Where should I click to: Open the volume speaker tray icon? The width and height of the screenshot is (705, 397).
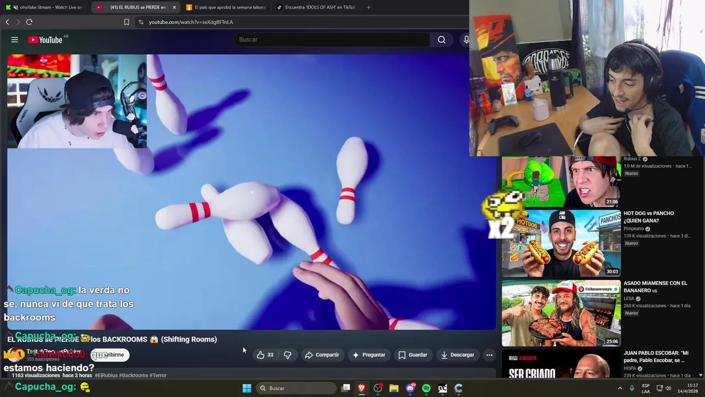coord(669,388)
